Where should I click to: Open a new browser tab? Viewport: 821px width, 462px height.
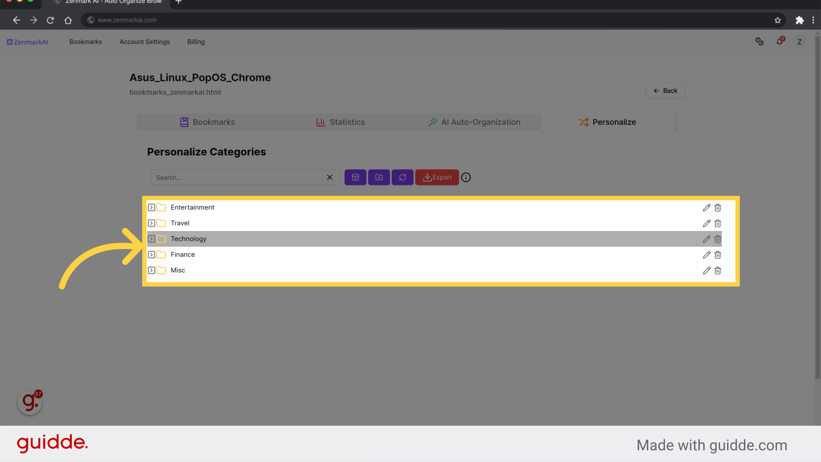[x=179, y=2]
